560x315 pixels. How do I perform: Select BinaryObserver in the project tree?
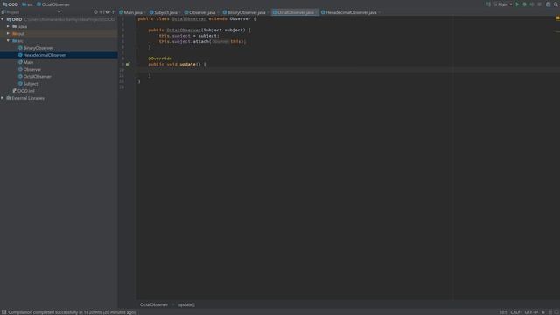(38, 48)
